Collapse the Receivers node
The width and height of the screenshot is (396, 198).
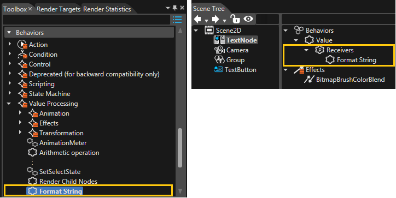(306, 50)
